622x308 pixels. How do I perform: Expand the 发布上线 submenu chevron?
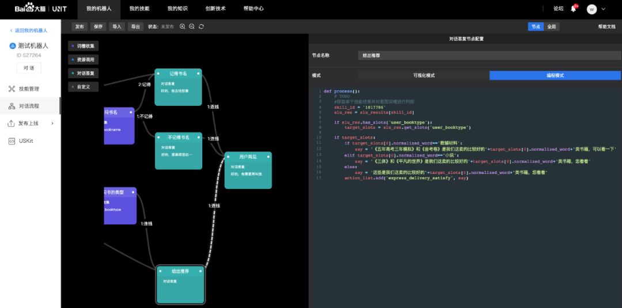coord(52,123)
